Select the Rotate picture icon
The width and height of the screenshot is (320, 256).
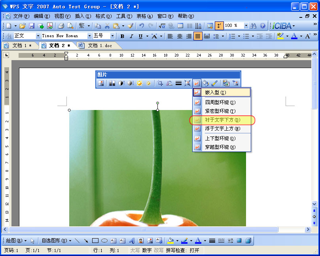click(170, 83)
